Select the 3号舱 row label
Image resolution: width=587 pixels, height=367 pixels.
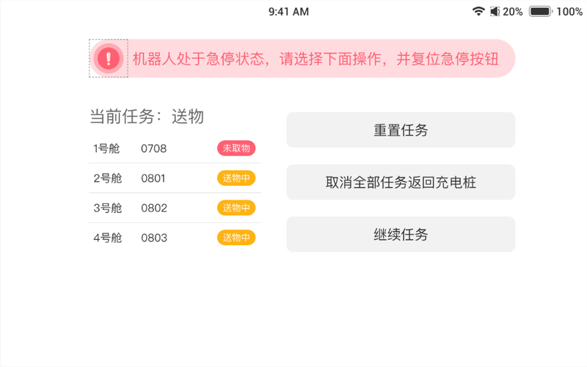108,208
